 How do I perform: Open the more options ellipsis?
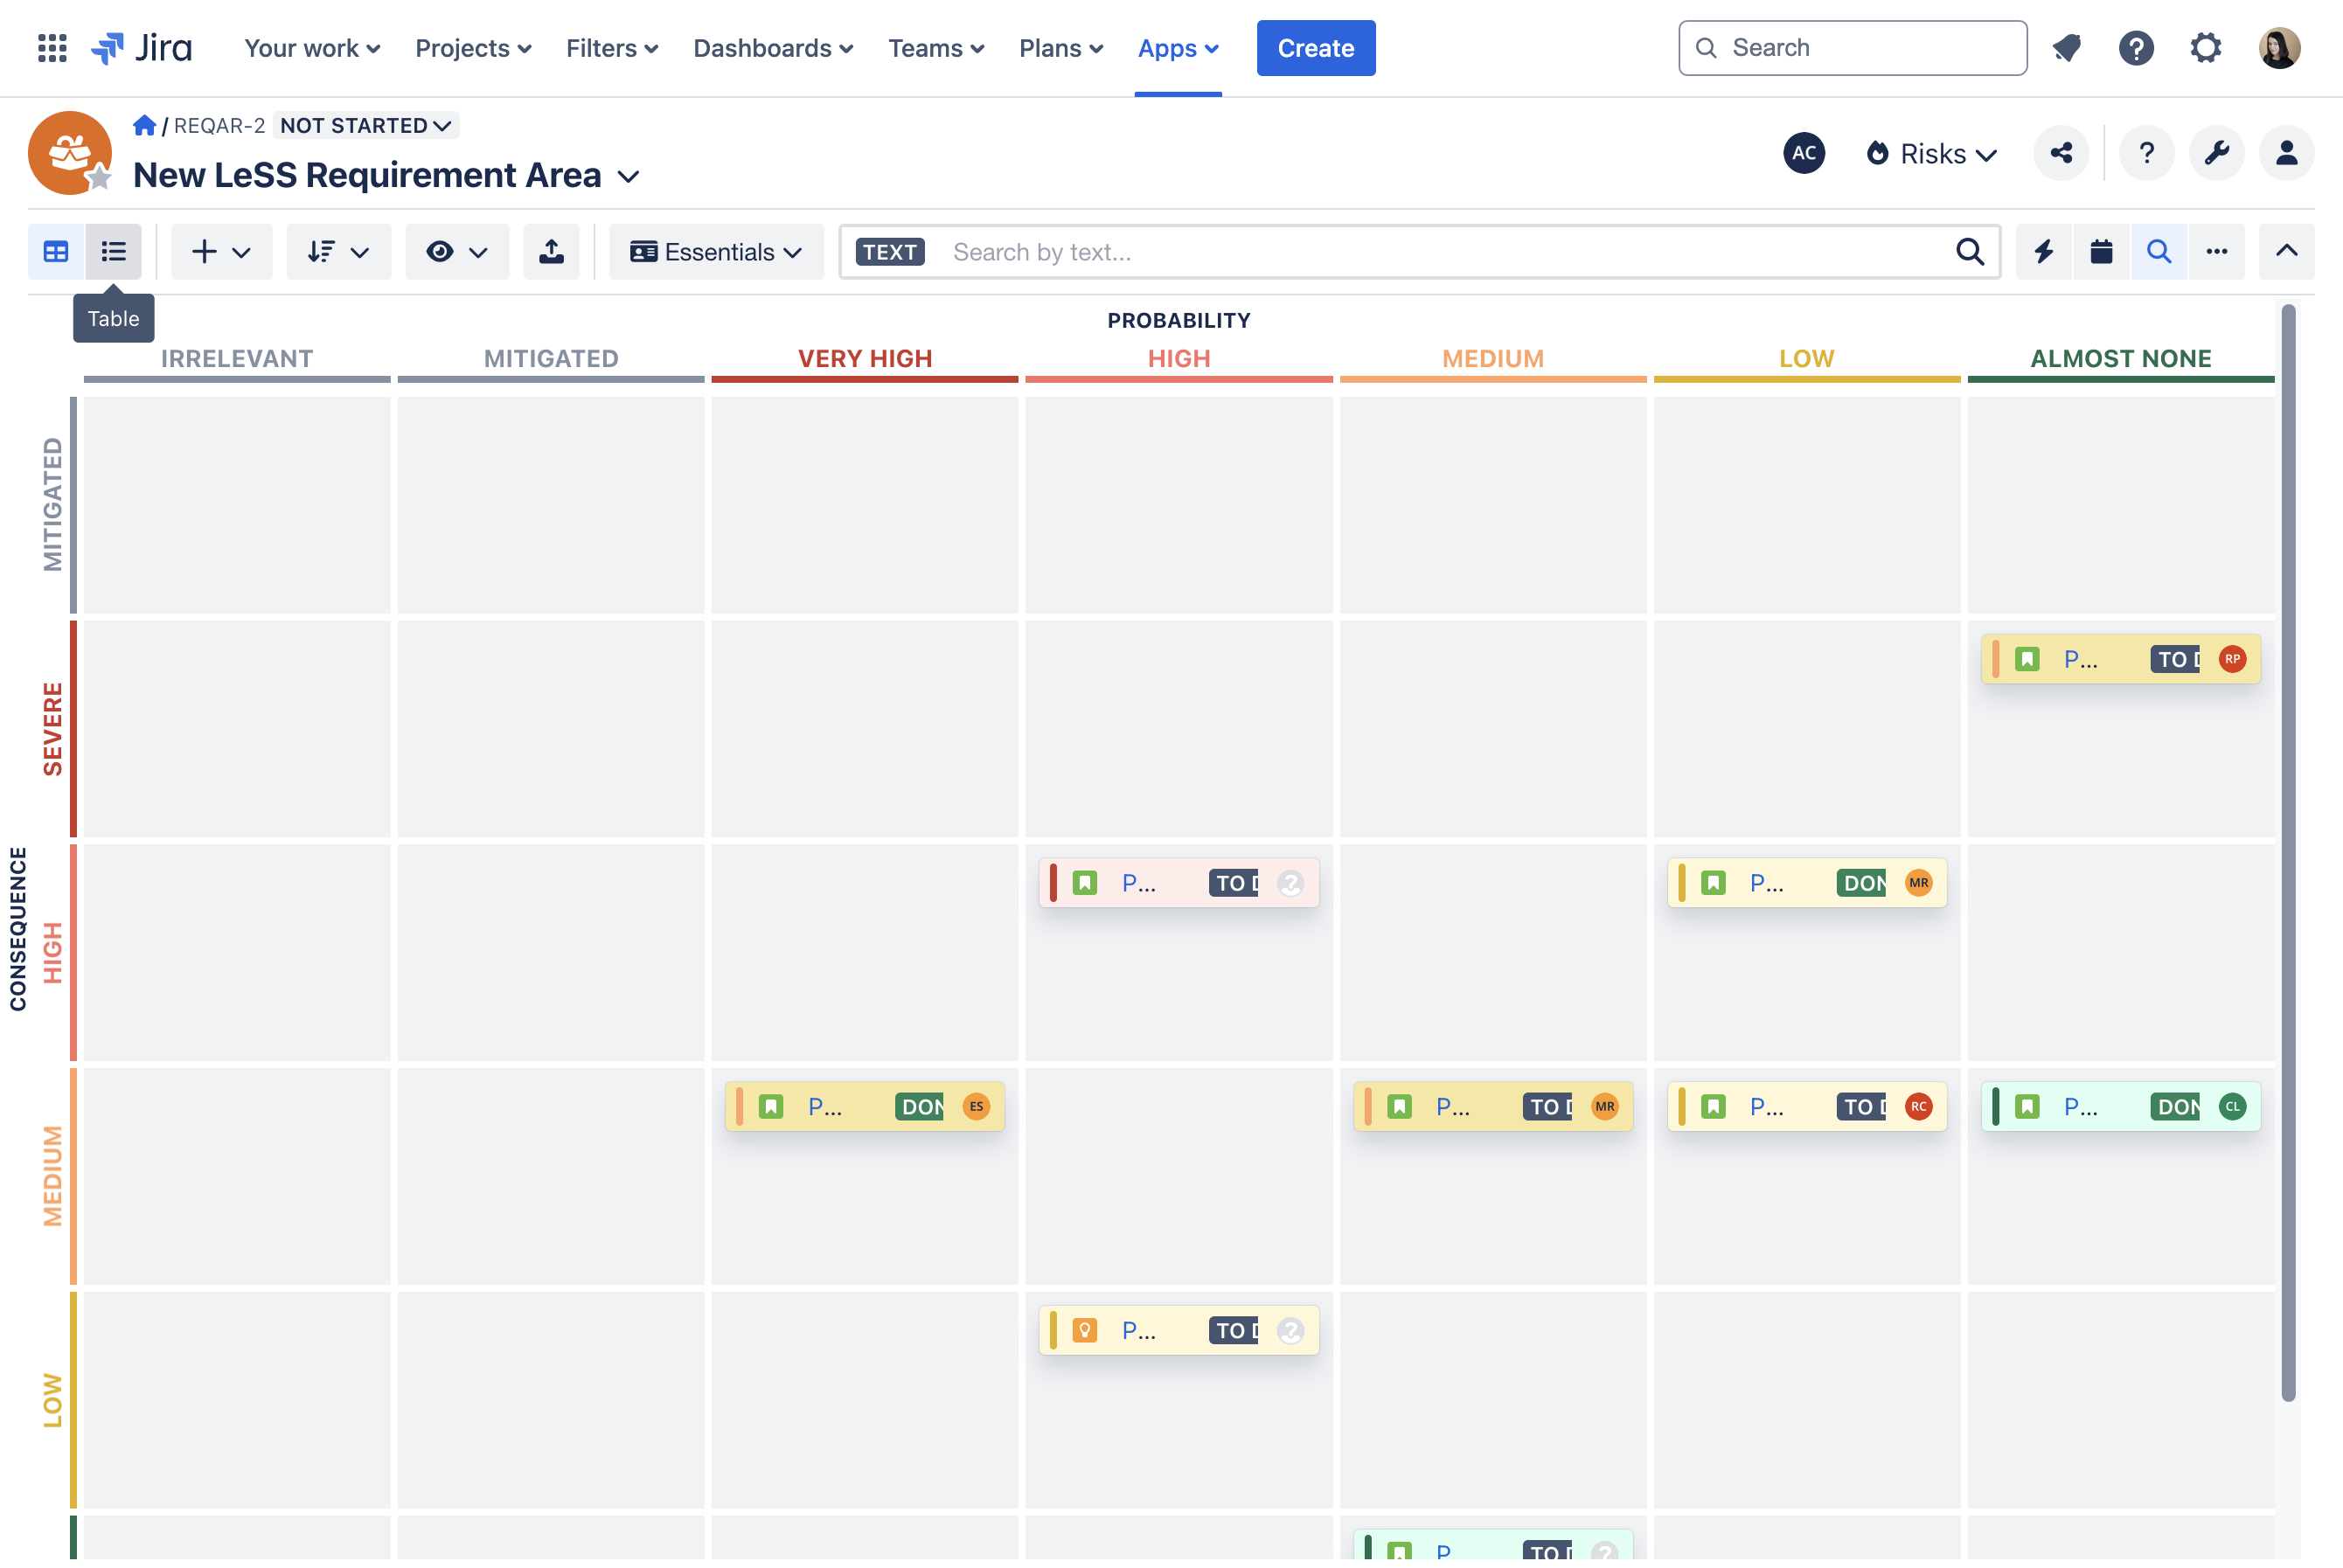pos(2216,252)
